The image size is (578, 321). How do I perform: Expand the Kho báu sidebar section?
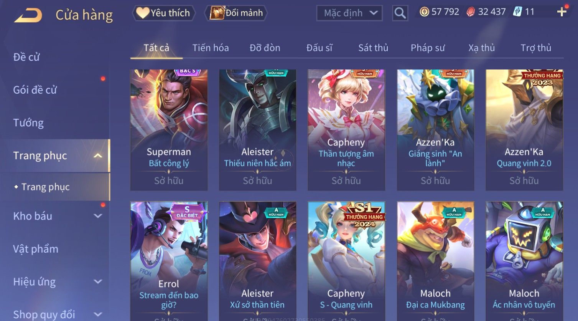[x=98, y=216]
